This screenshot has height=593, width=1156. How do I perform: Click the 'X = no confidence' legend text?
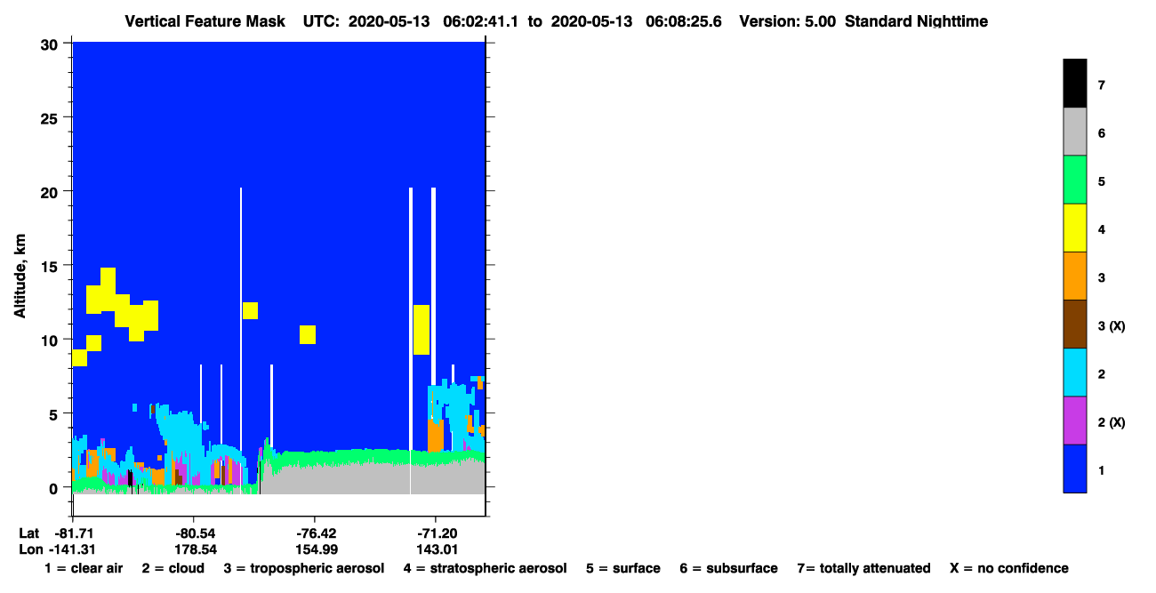point(1009,568)
